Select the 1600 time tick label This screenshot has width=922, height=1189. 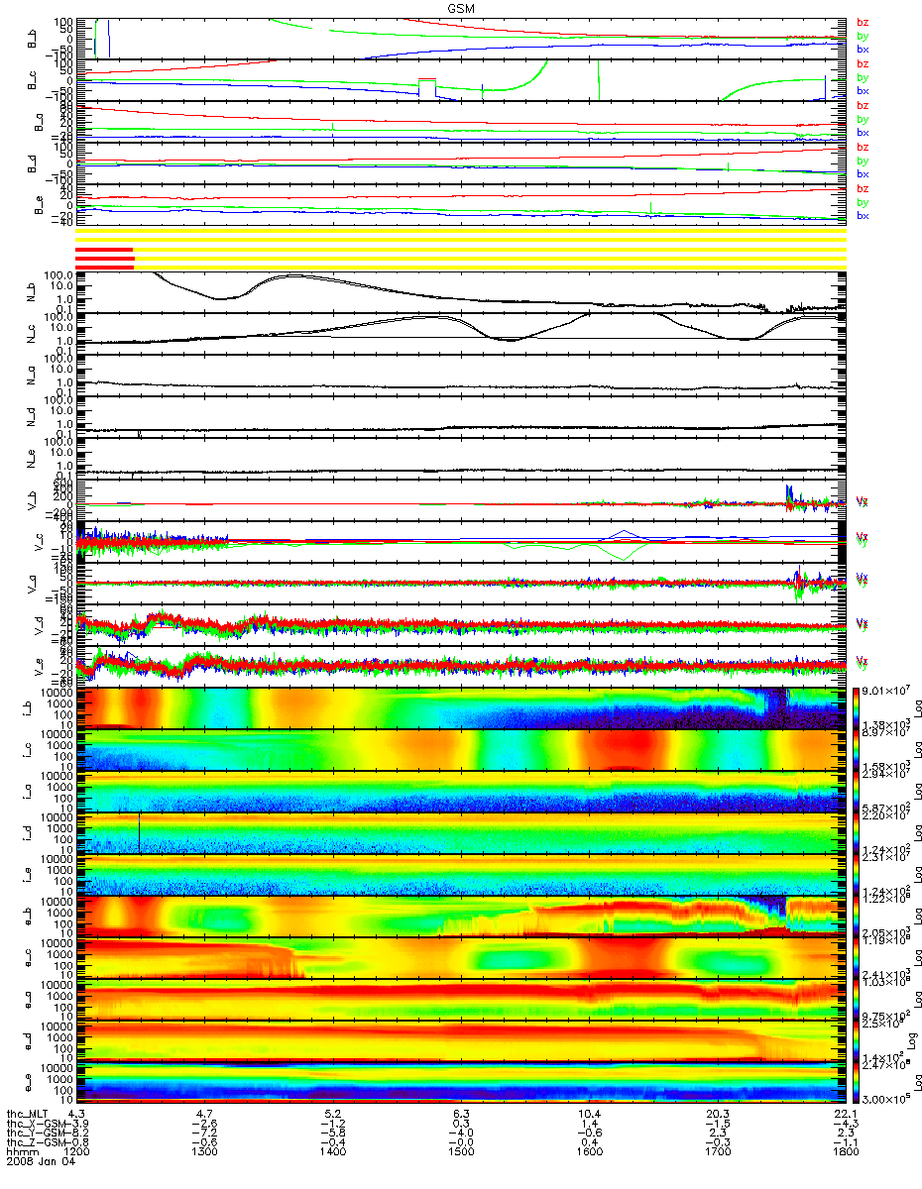point(589,1152)
